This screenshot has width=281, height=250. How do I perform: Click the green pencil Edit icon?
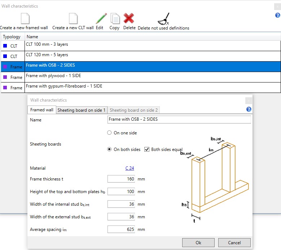click(x=101, y=18)
